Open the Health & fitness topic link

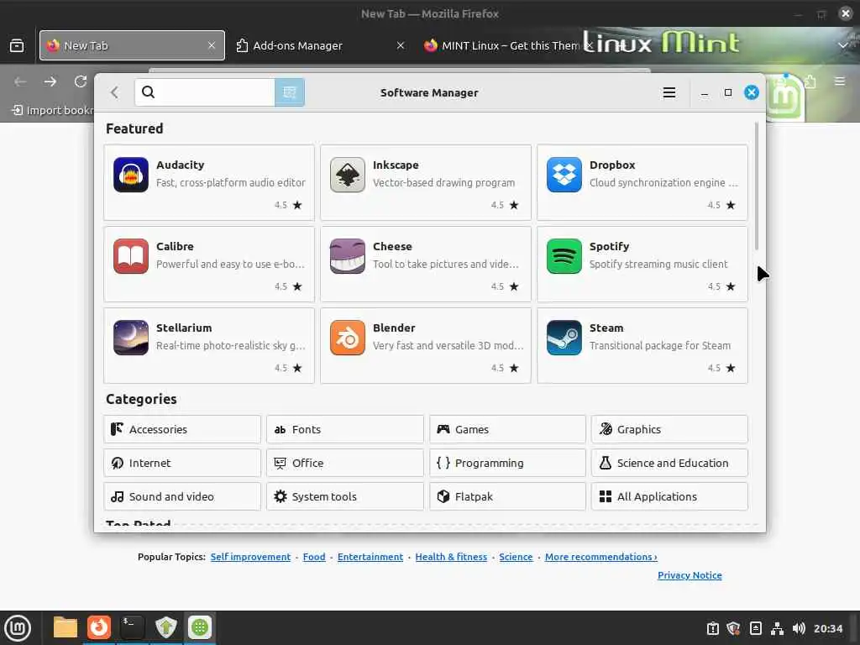pos(451,557)
